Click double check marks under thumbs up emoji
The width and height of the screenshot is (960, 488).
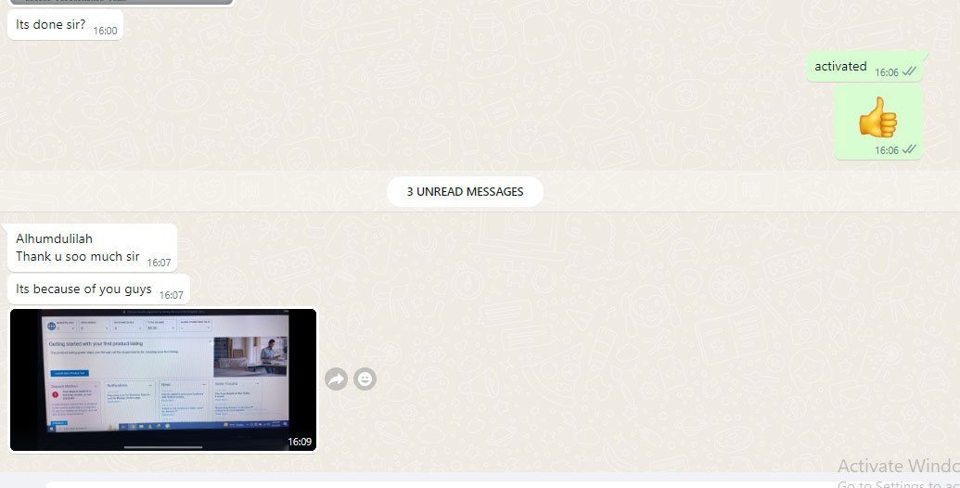910,149
